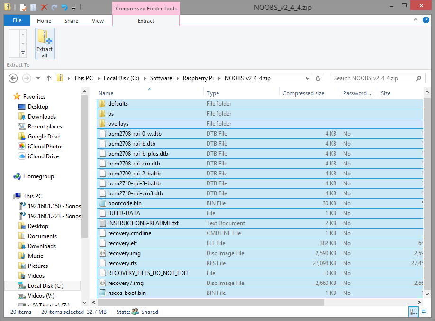Select the recovery.img disc image icon
This screenshot has width=435, height=321.
[x=103, y=253]
